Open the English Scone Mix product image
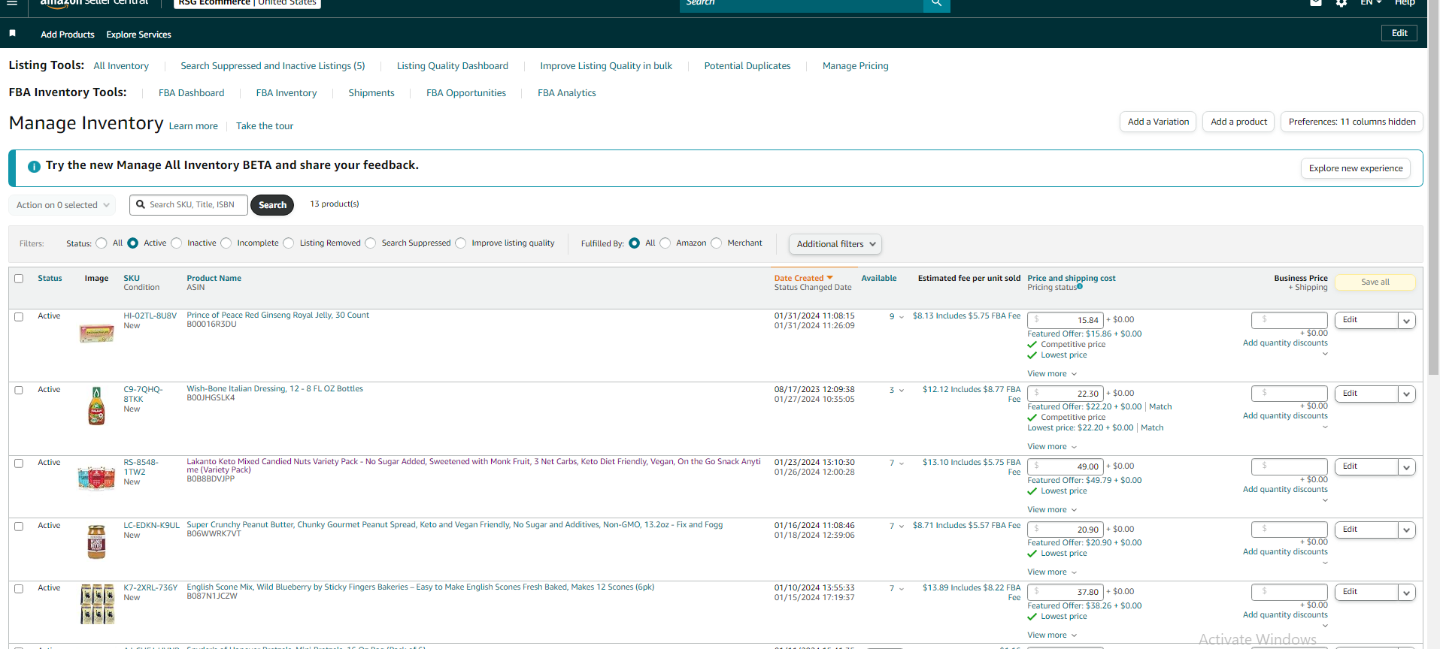 [97, 605]
